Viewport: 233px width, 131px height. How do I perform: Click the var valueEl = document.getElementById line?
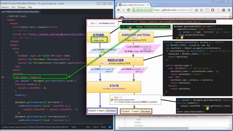[x=46, y=81]
